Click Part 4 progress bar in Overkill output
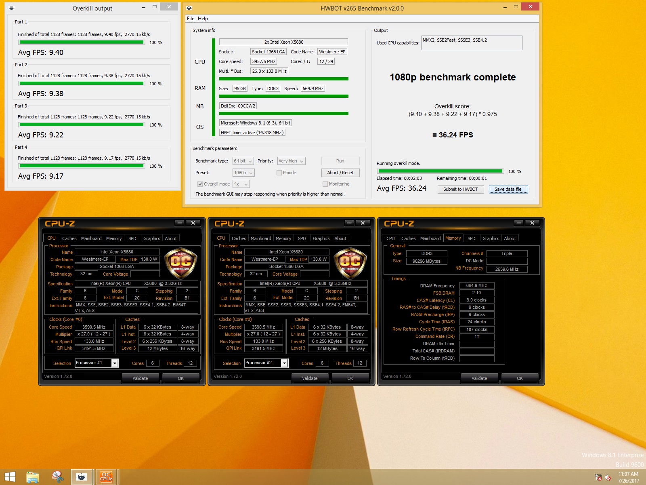Screen dimensions: 646x485 82,166
